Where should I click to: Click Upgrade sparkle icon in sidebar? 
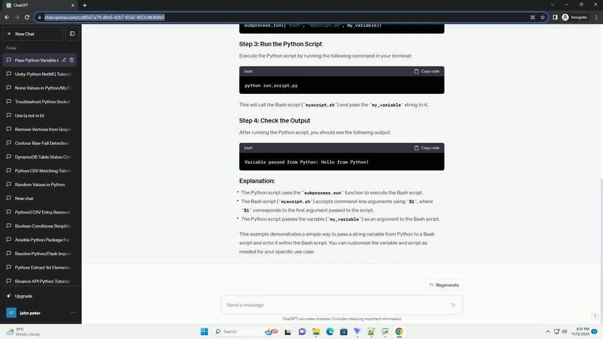coord(9,296)
